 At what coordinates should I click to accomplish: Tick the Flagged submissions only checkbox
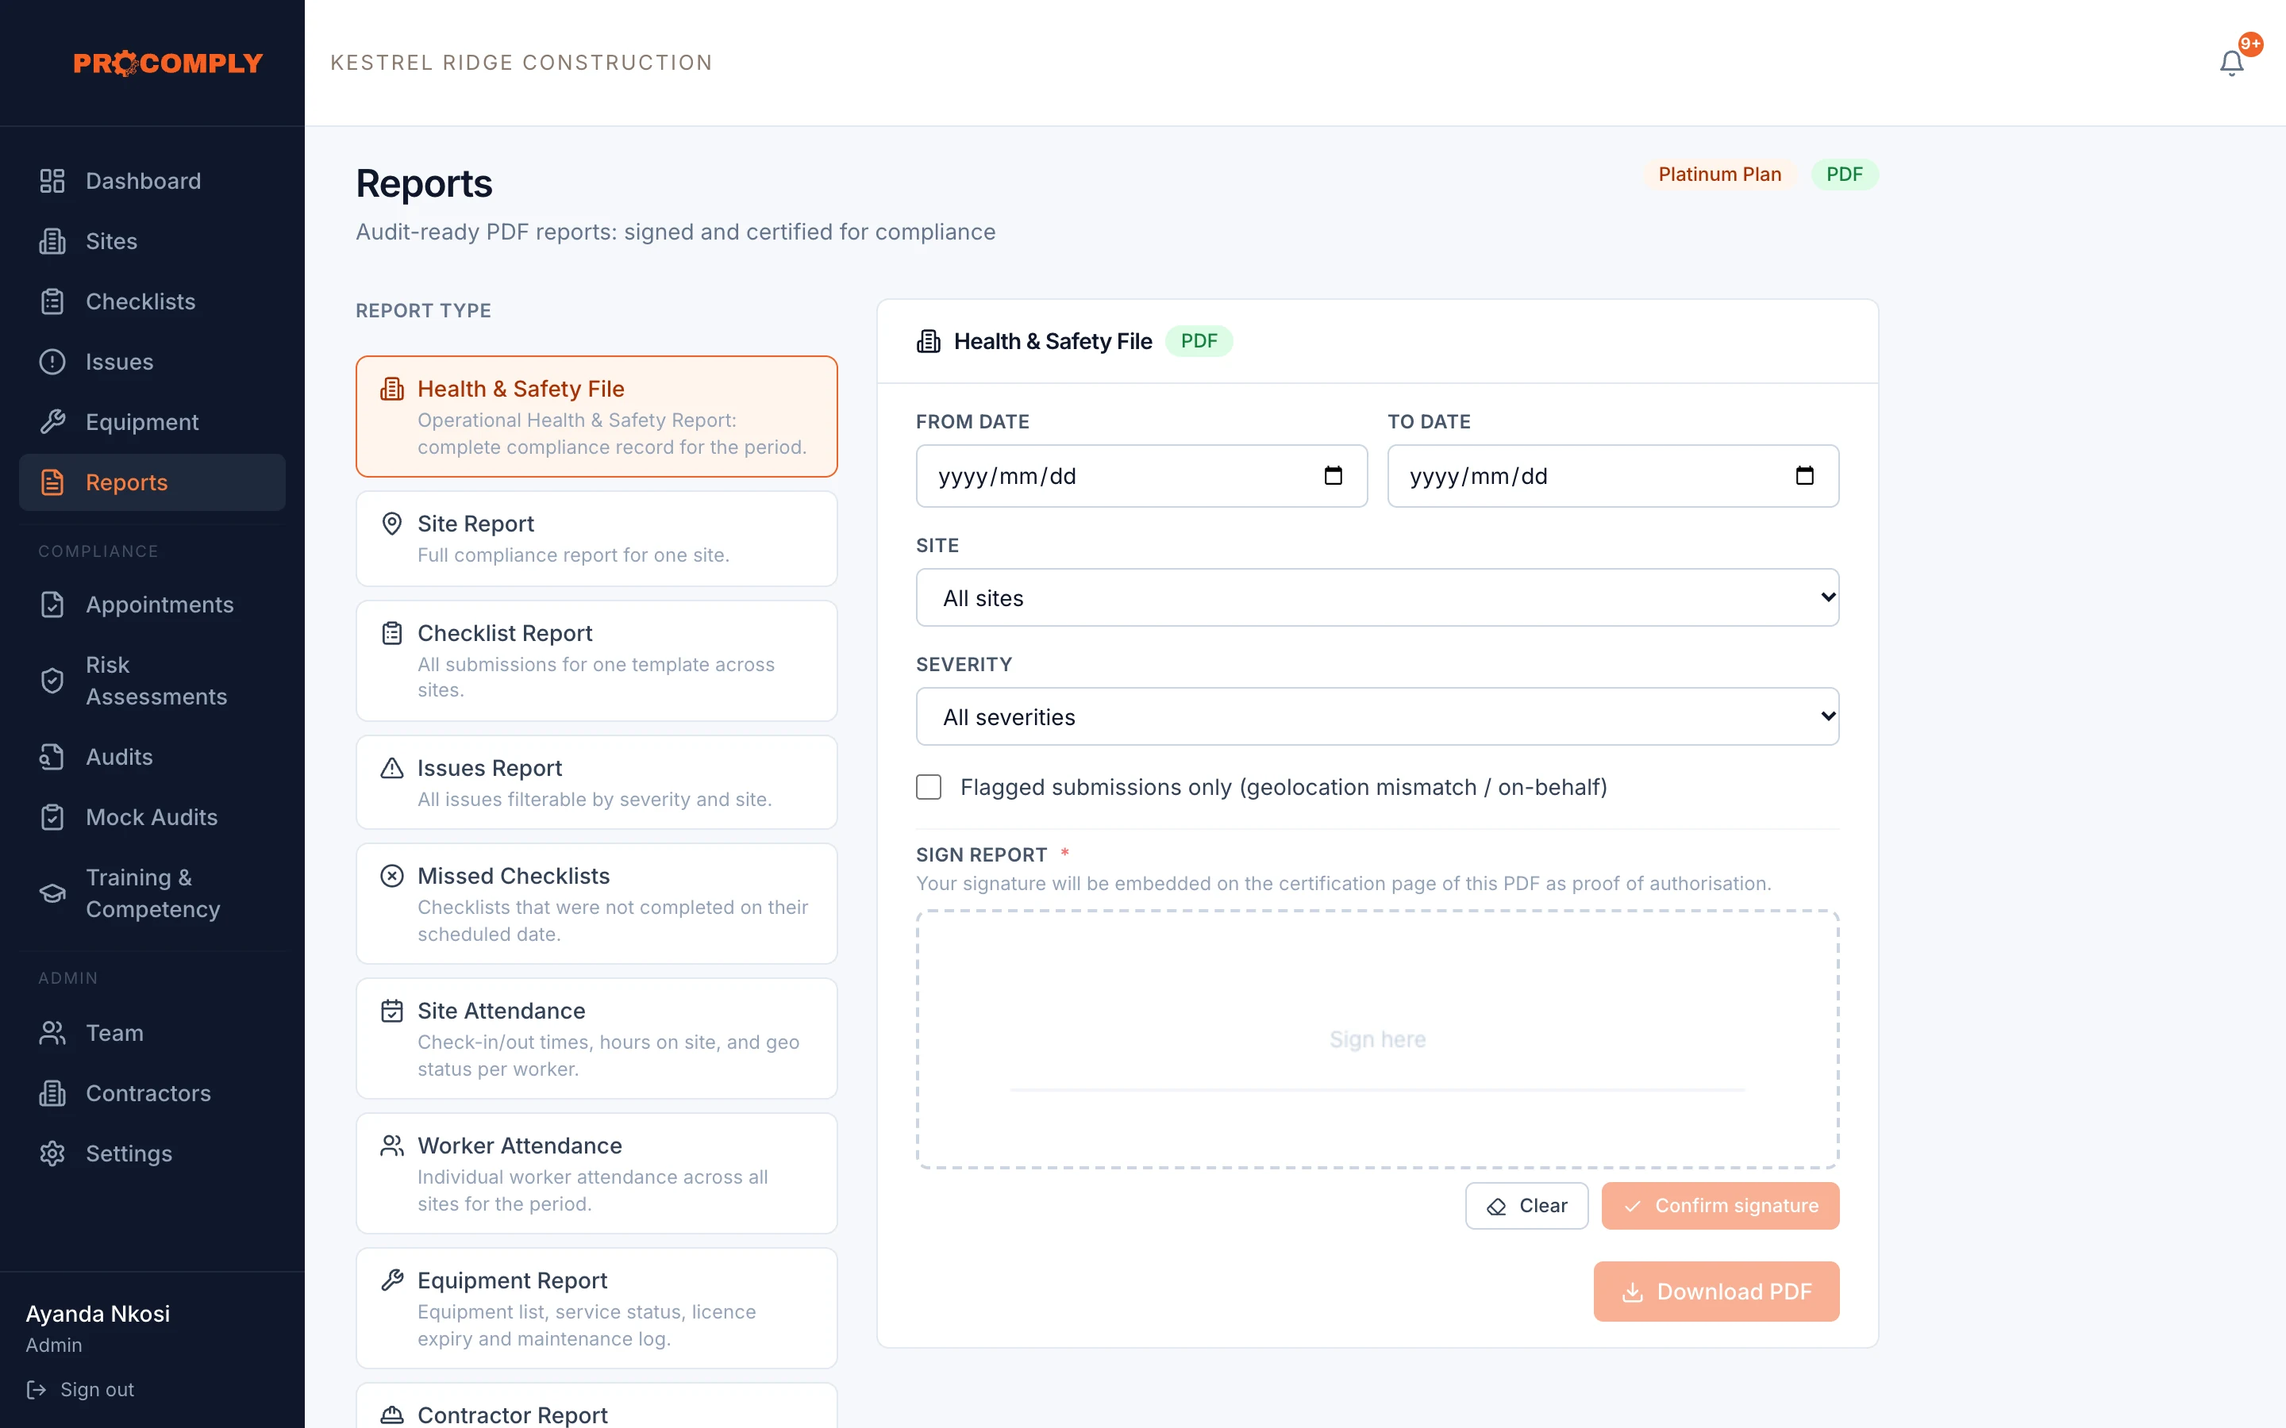tap(929, 787)
